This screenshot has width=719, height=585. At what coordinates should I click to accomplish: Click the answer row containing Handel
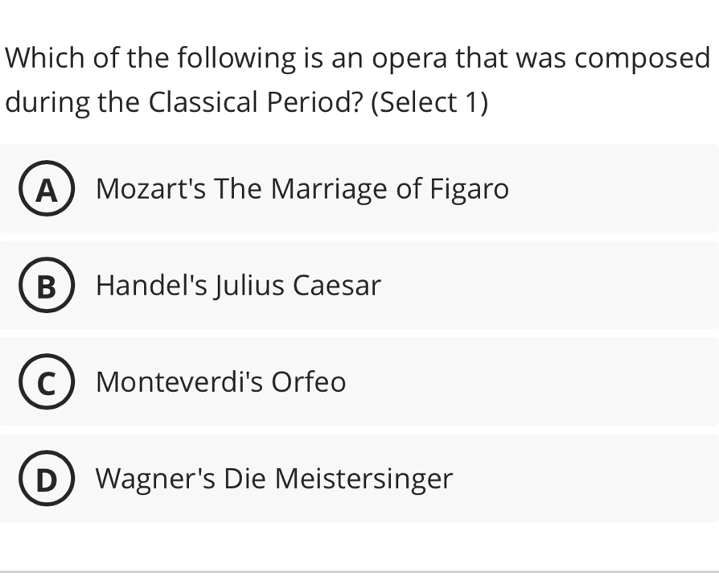[x=359, y=285]
